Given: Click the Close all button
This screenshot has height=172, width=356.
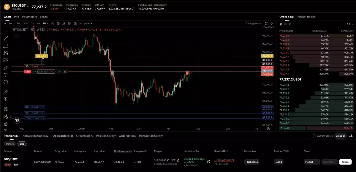Looking at the screenshot, I should tap(340, 136).
